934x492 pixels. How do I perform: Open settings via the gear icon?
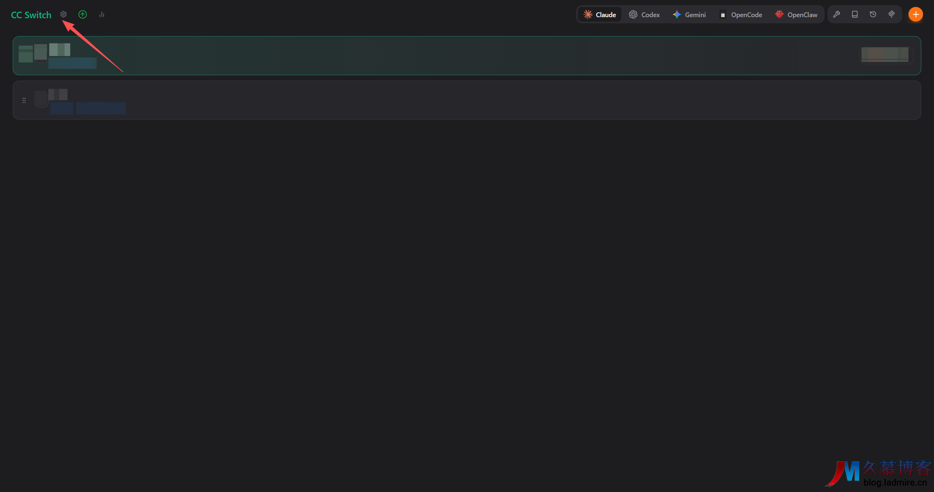click(63, 15)
